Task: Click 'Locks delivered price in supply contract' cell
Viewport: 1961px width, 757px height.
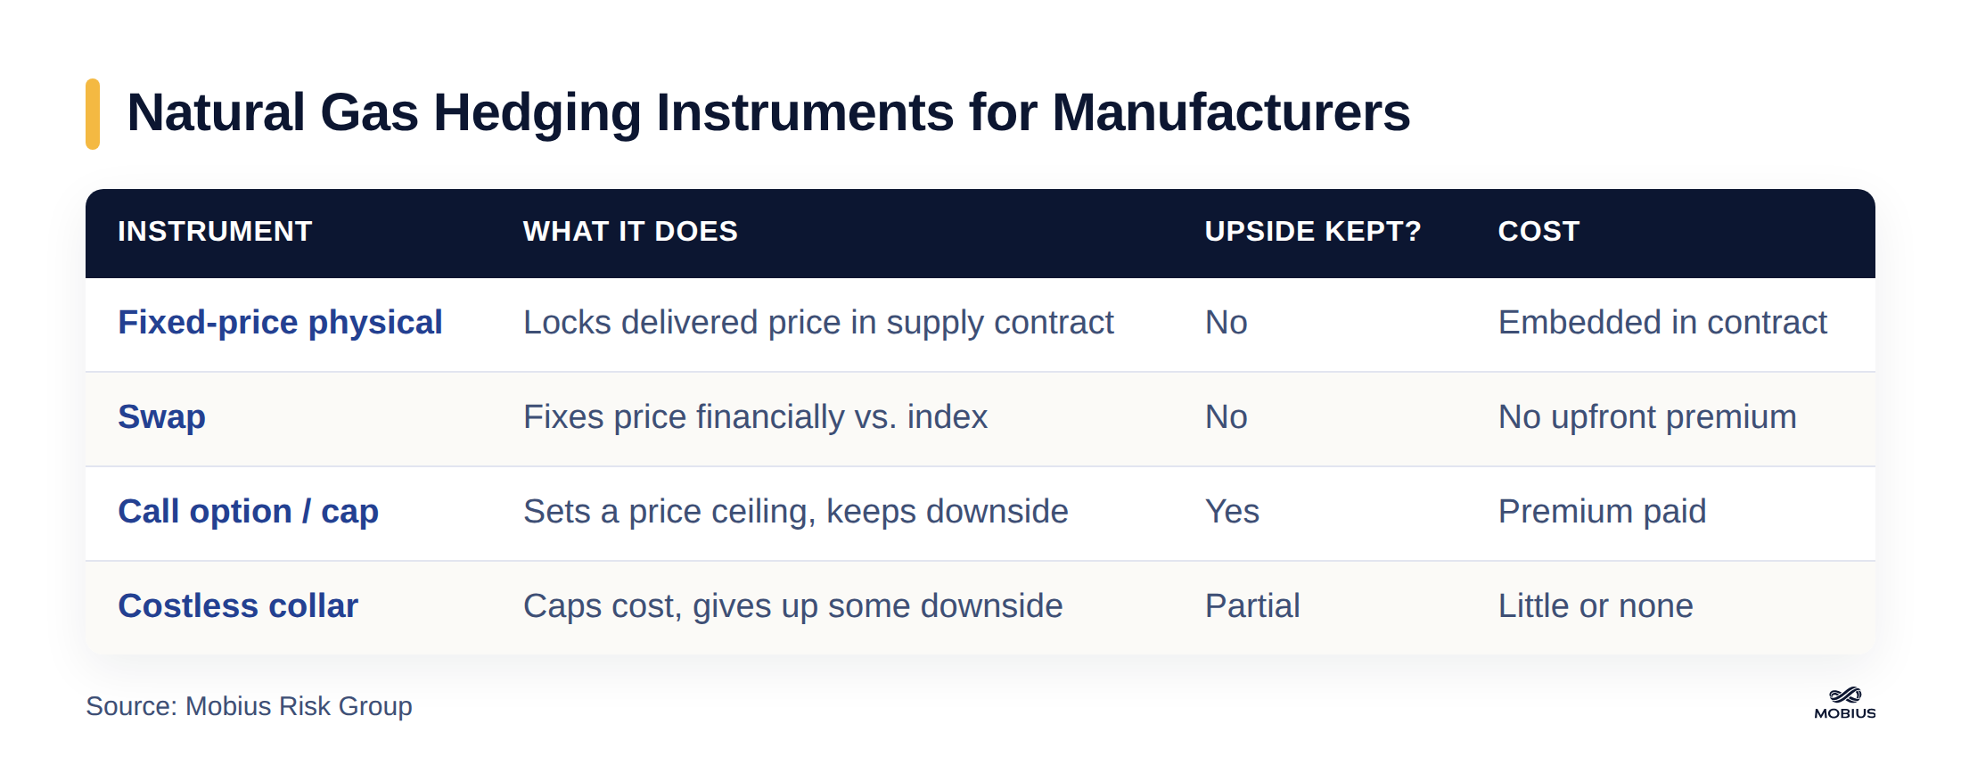Action: click(x=818, y=323)
